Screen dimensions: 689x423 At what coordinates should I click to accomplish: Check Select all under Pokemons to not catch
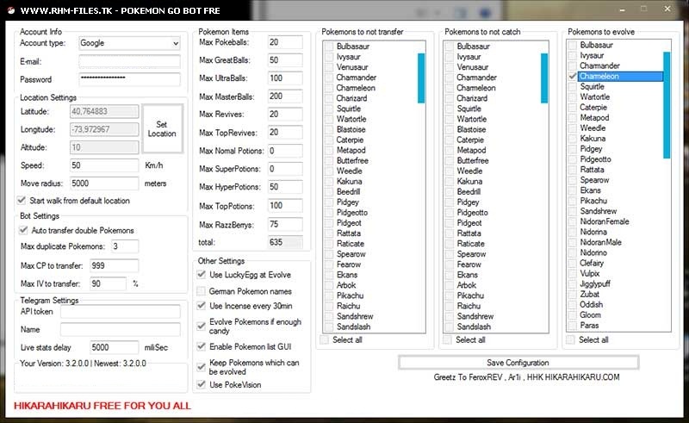447,340
